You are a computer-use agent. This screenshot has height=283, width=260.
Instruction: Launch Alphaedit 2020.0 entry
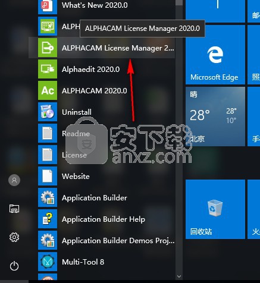point(91,70)
